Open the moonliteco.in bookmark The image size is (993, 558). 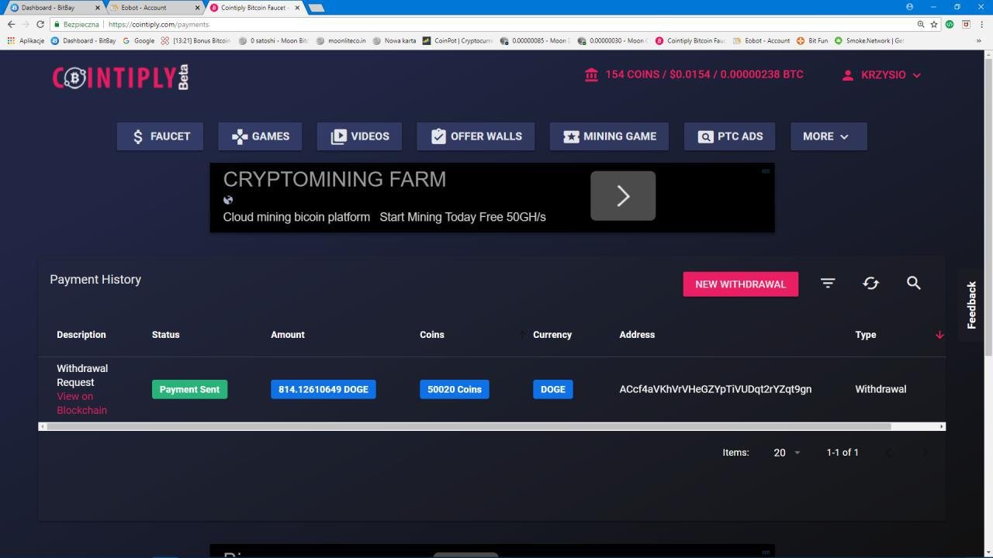point(341,40)
